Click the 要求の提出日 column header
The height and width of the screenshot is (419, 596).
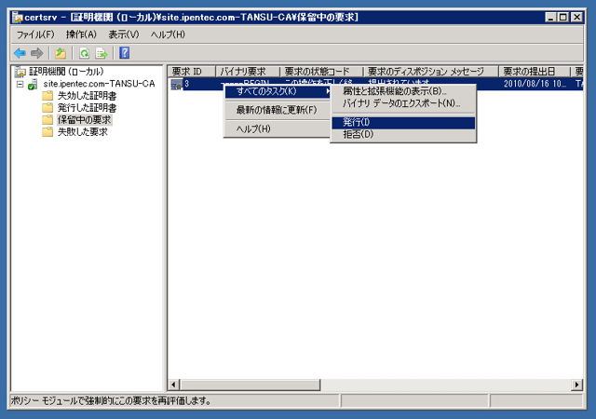point(535,72)
